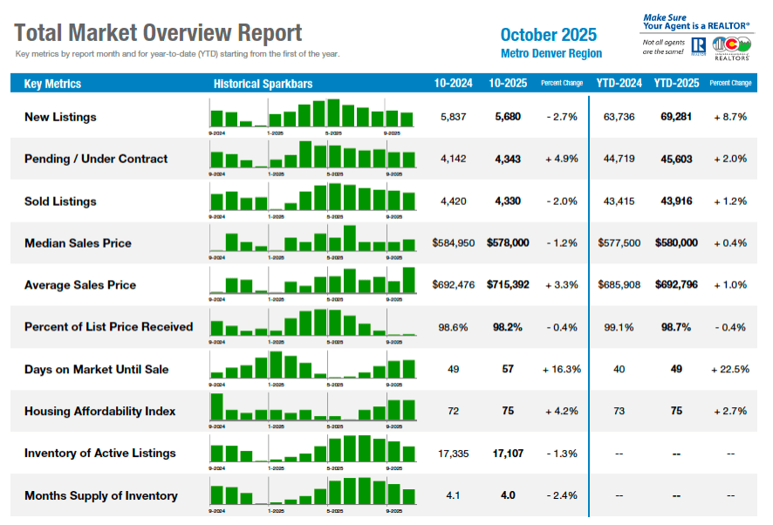This screenshot has height=525, width=773.
Task: Click the $715,392 average sales price value
Action: [x=508, y=284]
